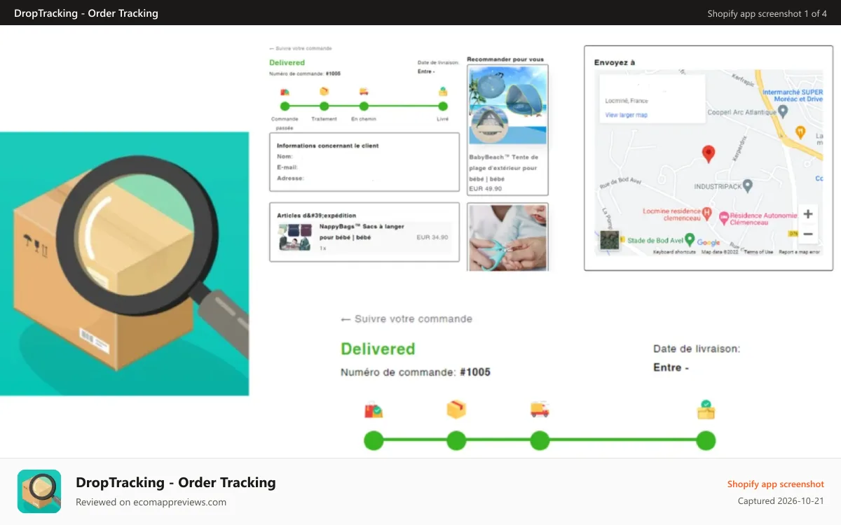Viewport: 841px width, 525px height.
Task: Click Shopify app screenshot 1 of 4 text
Action: point(767,13)
